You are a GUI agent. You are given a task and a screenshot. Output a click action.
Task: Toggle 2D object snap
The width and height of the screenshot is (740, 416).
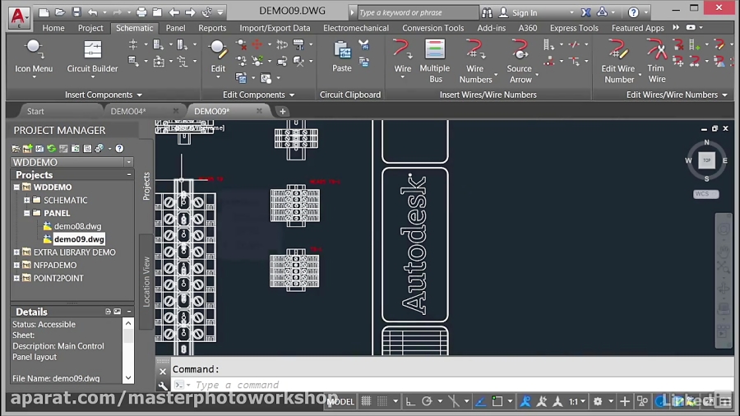click(497, 401)
